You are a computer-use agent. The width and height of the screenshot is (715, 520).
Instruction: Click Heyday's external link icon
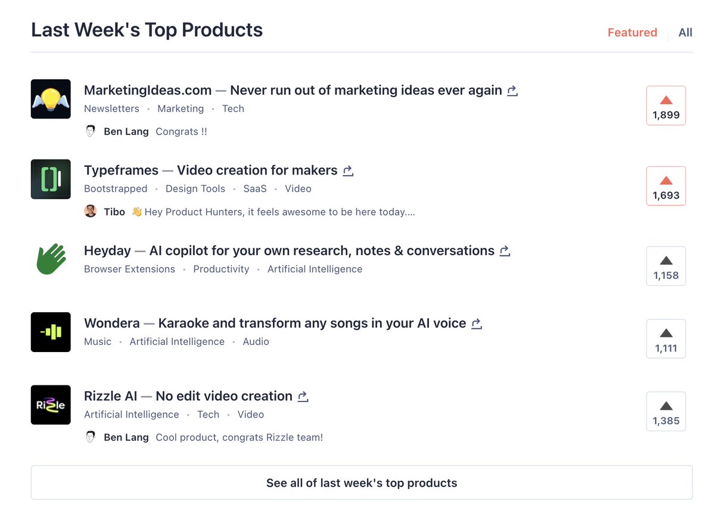505,251
